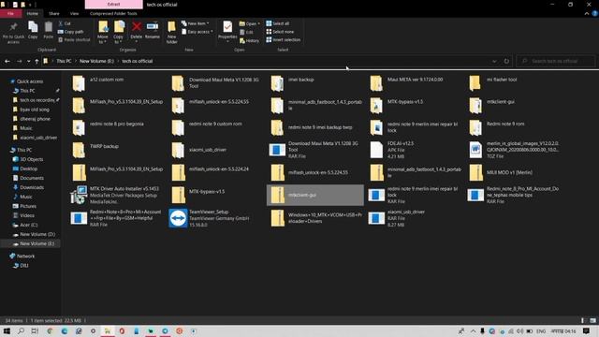Click 'This PC' in address breadcrumb
599x337 pixels.
(64, 61)
